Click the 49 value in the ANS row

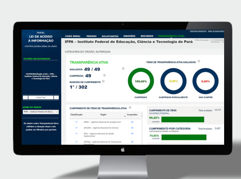(132, 134)
